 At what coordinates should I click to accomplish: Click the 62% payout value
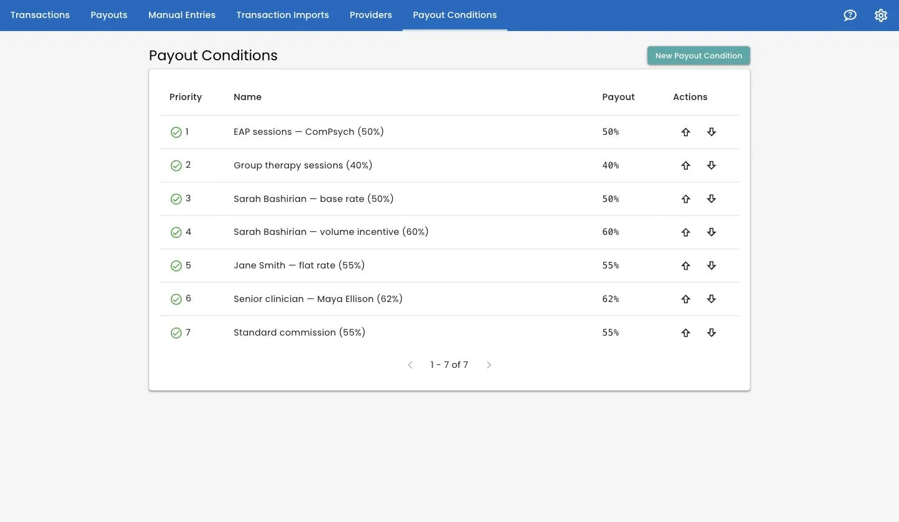tap(611, 299)
